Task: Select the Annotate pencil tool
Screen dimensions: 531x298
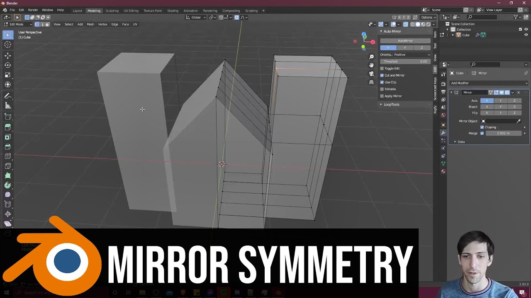Action: pos(7,95)
